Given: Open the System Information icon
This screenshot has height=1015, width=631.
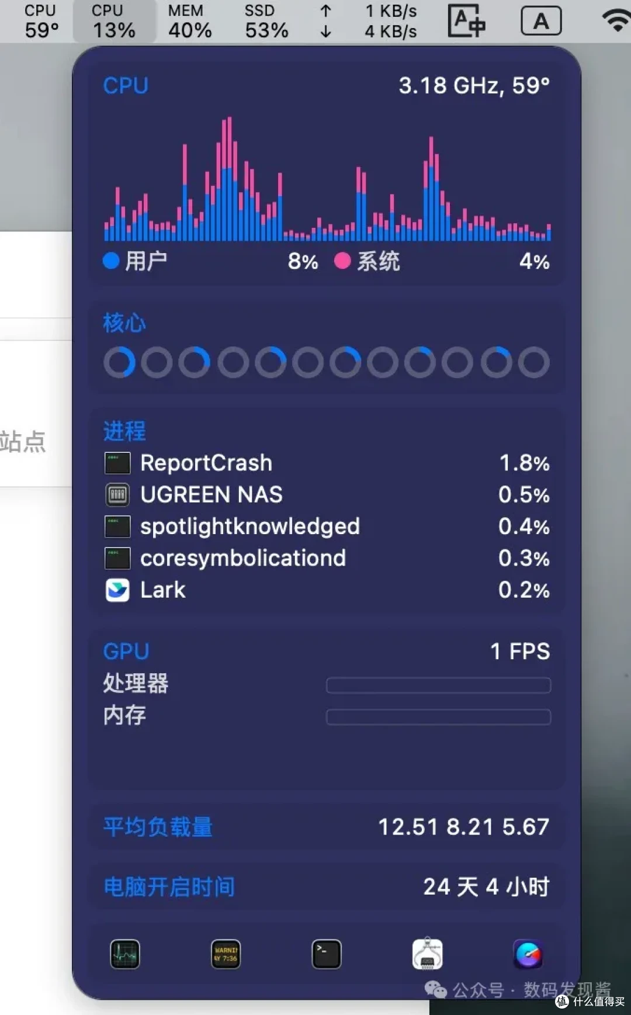Looking at the screenshot, I should tap(427, 954).
